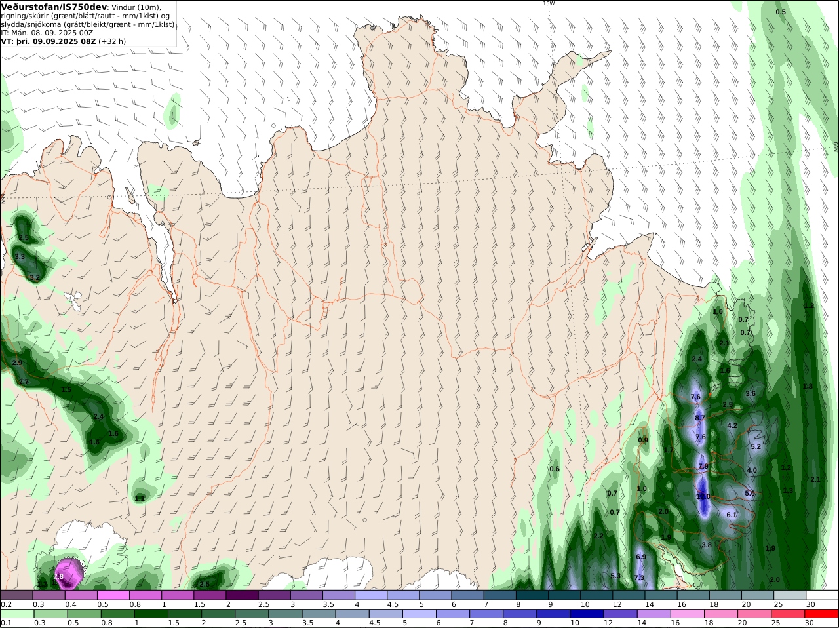Viewport: 839px width, 628px height.
Task: Click the 3.3 precipitation value on map
Action: (x=20, y=256)
